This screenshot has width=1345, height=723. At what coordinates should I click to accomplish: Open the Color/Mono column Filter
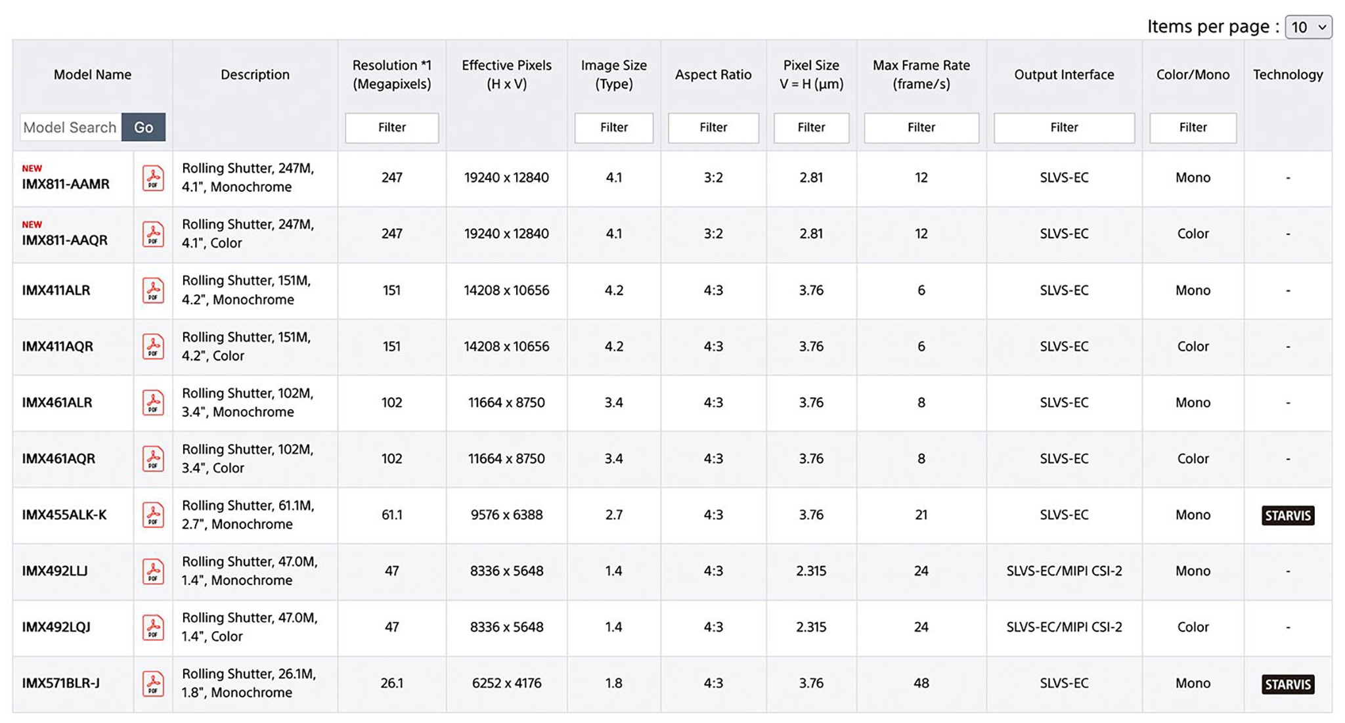click(x=1193, y=127)
